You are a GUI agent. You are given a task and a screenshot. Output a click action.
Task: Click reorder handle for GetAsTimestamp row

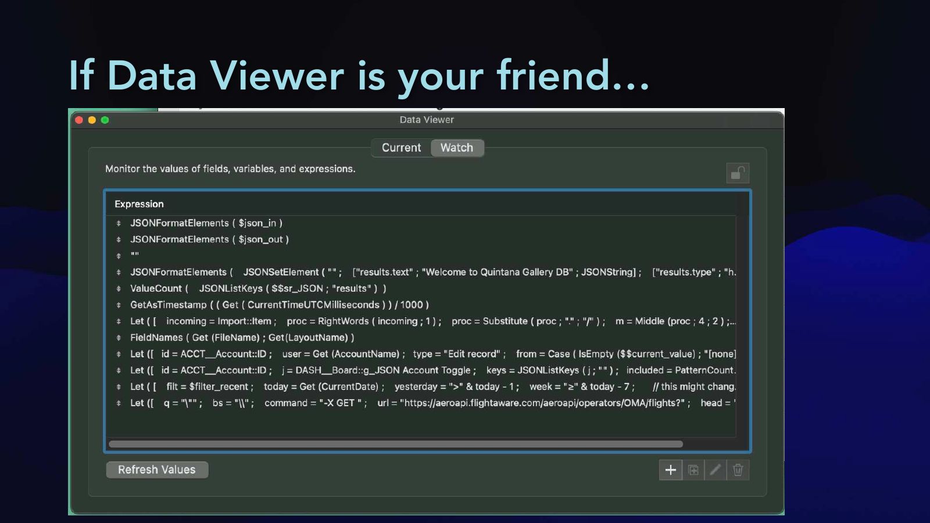(119, 305)
